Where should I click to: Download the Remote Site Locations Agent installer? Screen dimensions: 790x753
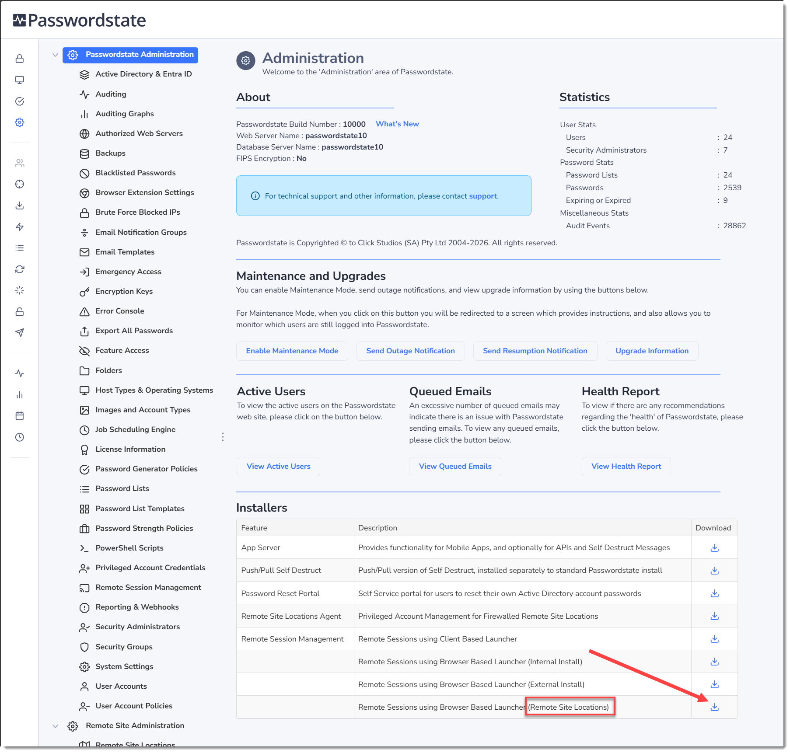[715, 616]
